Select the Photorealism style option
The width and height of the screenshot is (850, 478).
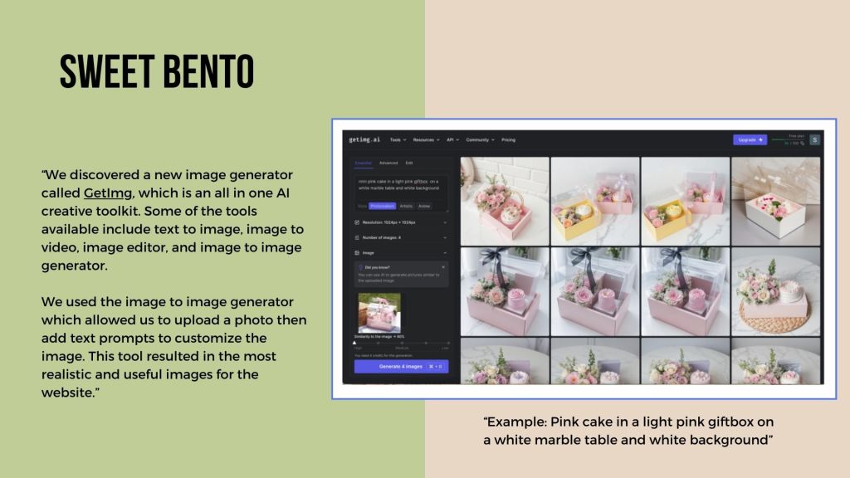[x=382, y=206]
